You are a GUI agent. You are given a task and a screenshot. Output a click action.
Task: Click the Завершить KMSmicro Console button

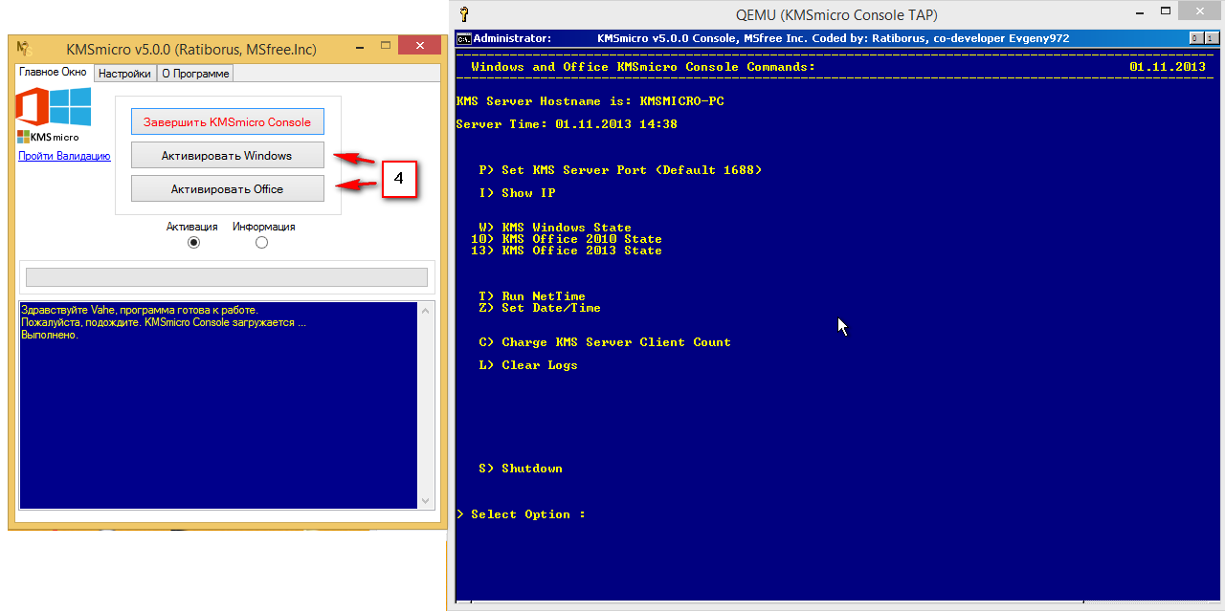[228, 121]
